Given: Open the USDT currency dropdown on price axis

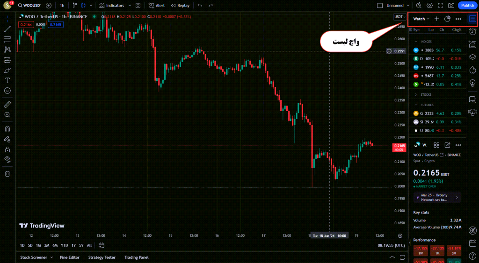Looking at the screenshot, I should pos(399,17).
